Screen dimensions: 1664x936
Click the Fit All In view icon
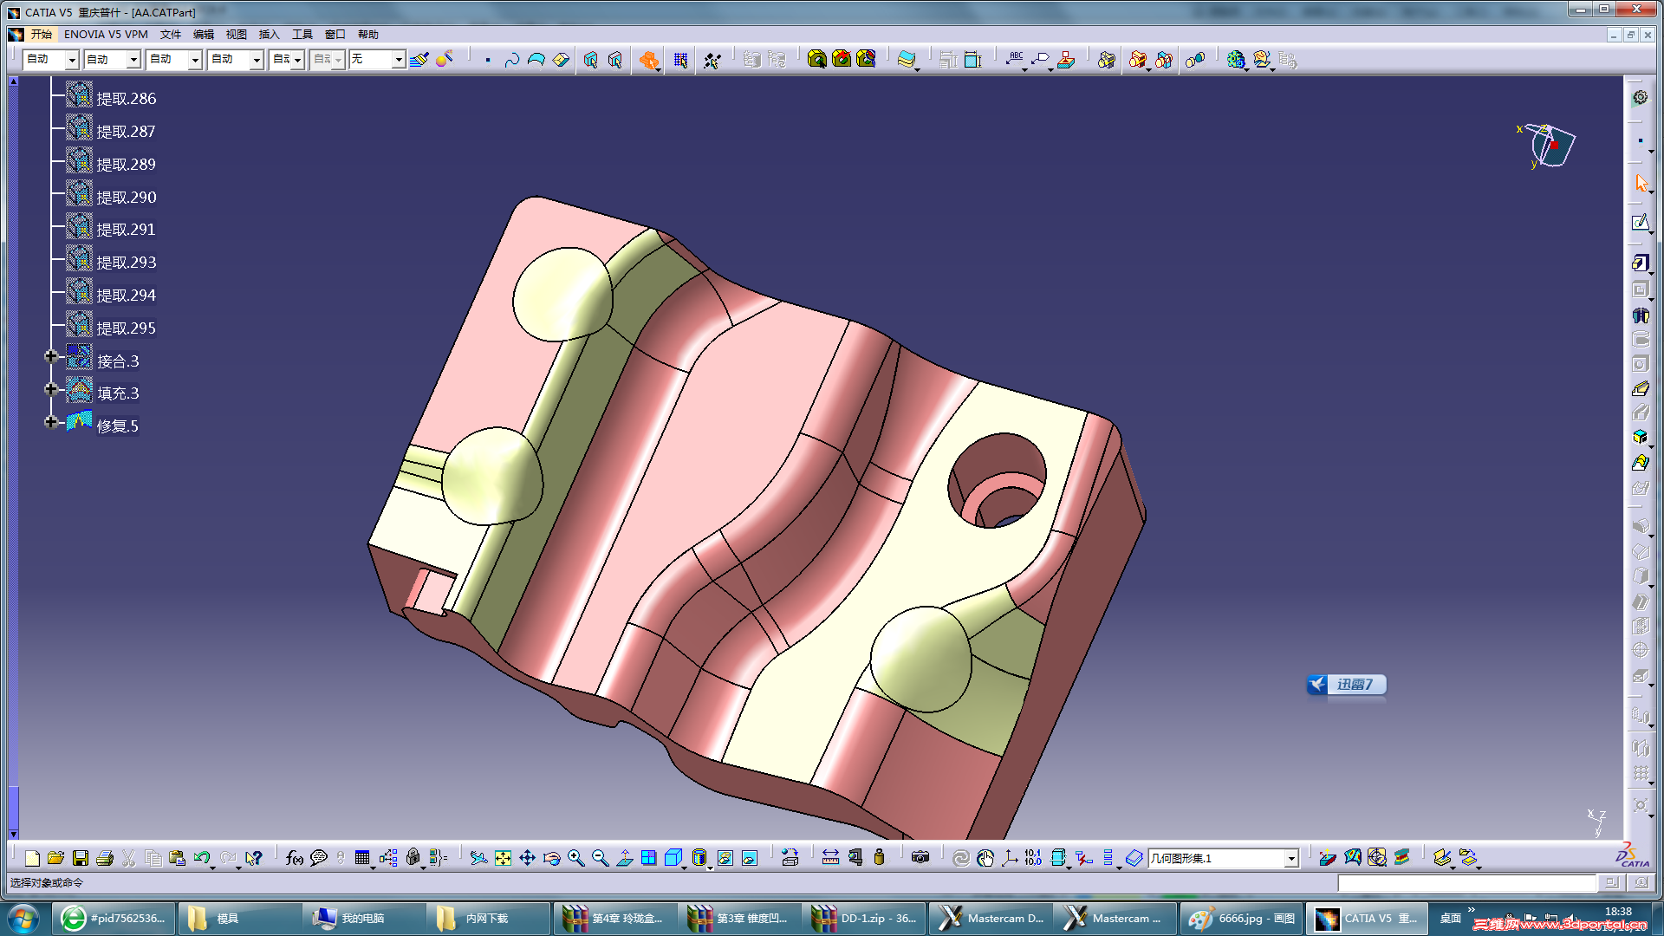pos(503,858)
